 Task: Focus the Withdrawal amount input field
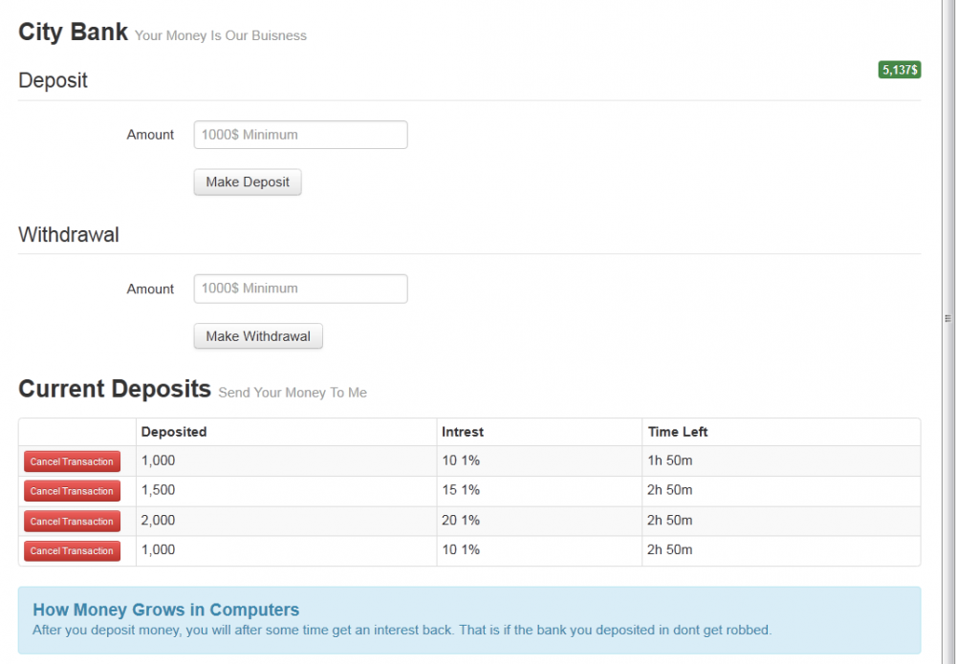[300, 289]
